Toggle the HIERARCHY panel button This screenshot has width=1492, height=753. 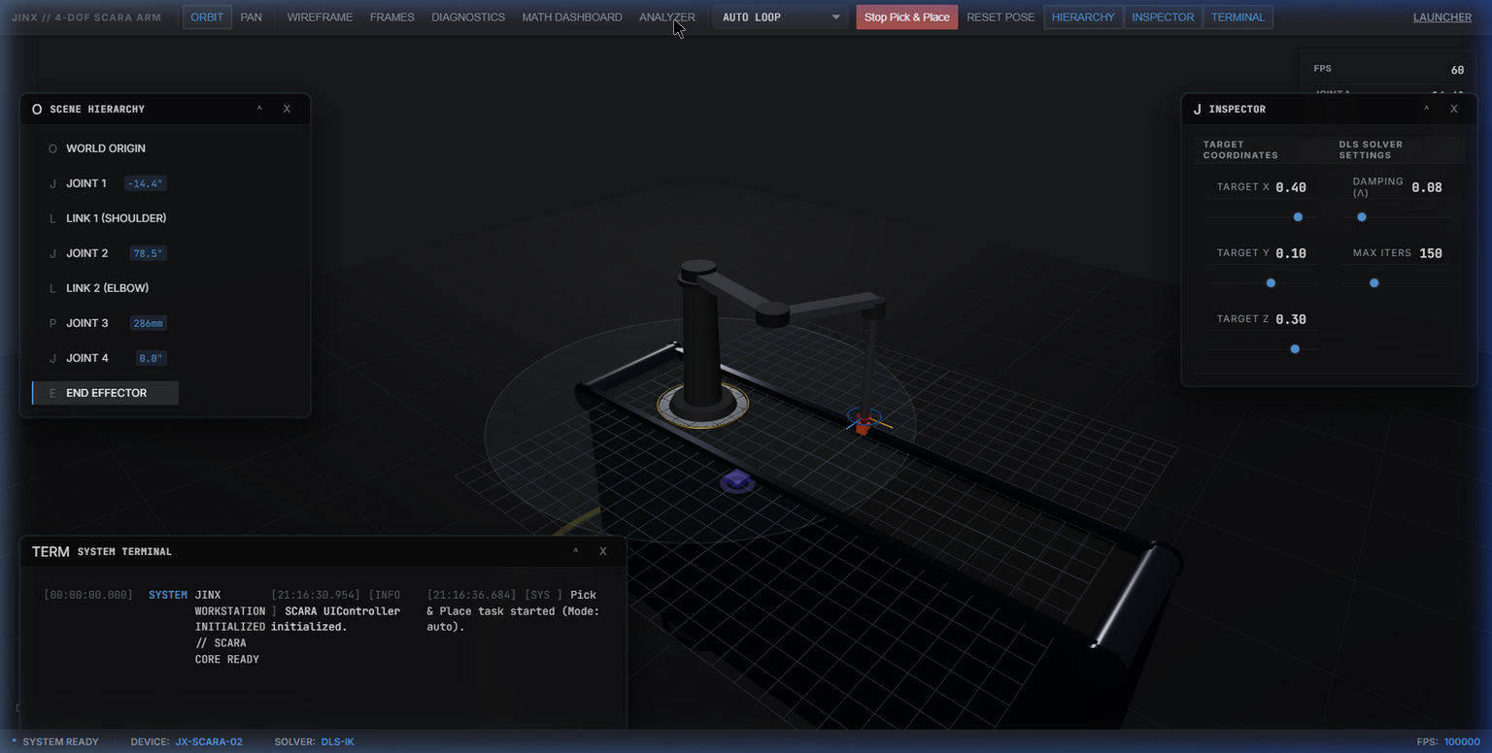(x=1083, y=17)
